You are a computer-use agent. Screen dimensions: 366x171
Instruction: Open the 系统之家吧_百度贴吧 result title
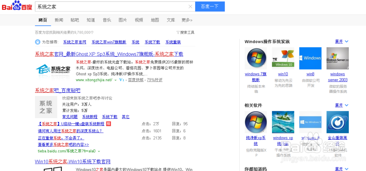pyautogui.click(x=58, y=90)
